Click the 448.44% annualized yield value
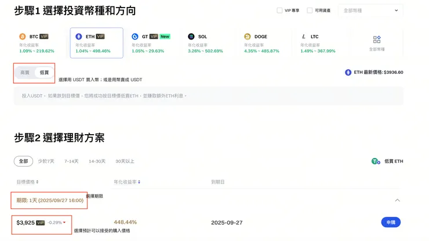This screenshot has width=429, height=241. [x=125, y=222]
